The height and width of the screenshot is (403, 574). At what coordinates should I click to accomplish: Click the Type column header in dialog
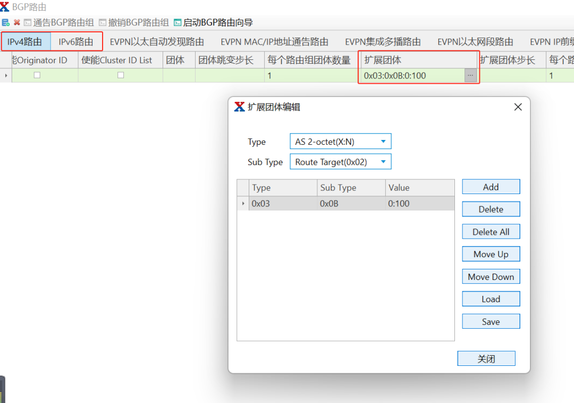coord(283,187)
